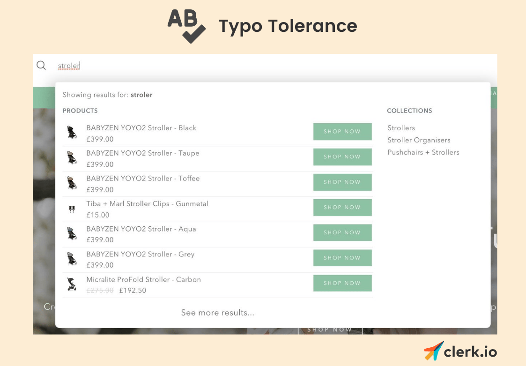Select the BABYZEN YOYO2 Stroller - Toffee title

pyautogui.click(x=143, y=178)
